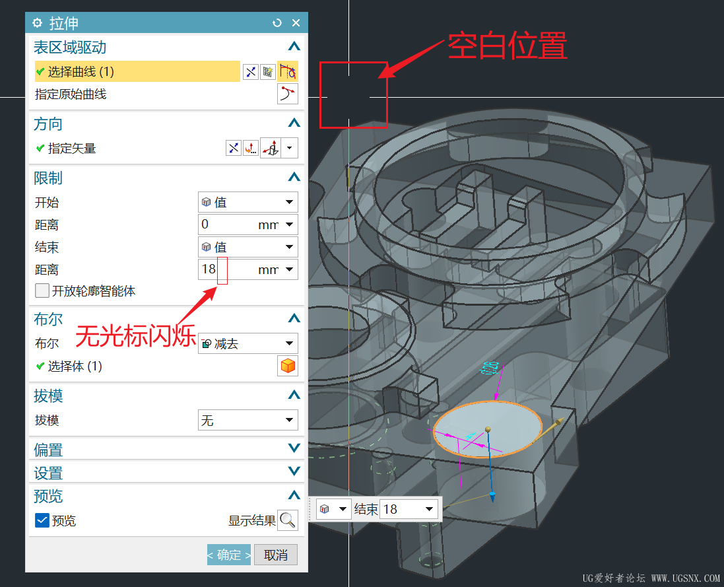
Task: Uncheck the 预览 checkbox
Action: (x=42, y=520)
